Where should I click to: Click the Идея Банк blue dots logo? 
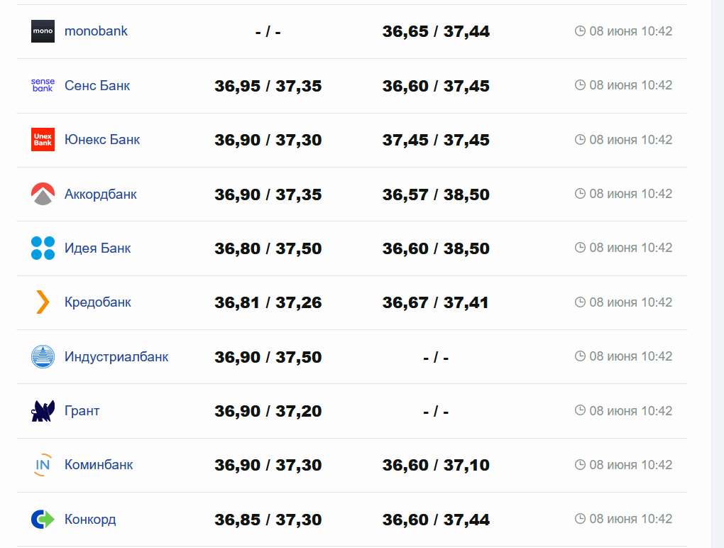pyautogui.click(x=43, y=248)
